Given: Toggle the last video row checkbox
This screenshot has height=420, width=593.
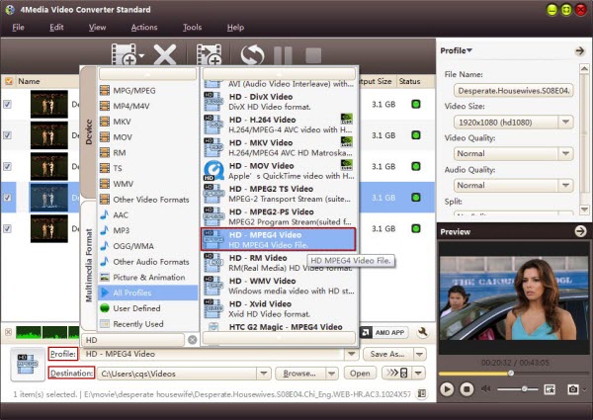Looking at the screenshot, I should point(8,229).
